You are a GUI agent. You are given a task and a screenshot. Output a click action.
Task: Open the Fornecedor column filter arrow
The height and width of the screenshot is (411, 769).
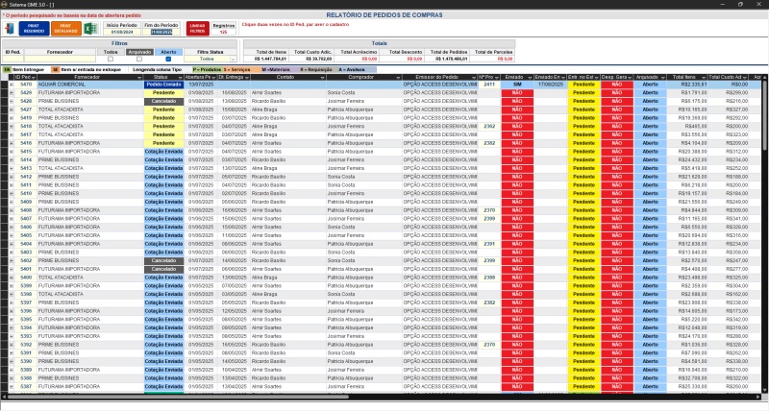tap(139, 77)
